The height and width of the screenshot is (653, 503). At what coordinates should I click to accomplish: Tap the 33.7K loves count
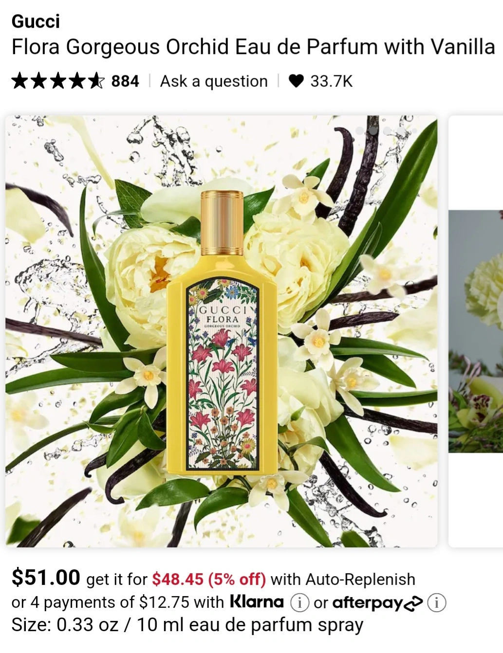(331, 81)
